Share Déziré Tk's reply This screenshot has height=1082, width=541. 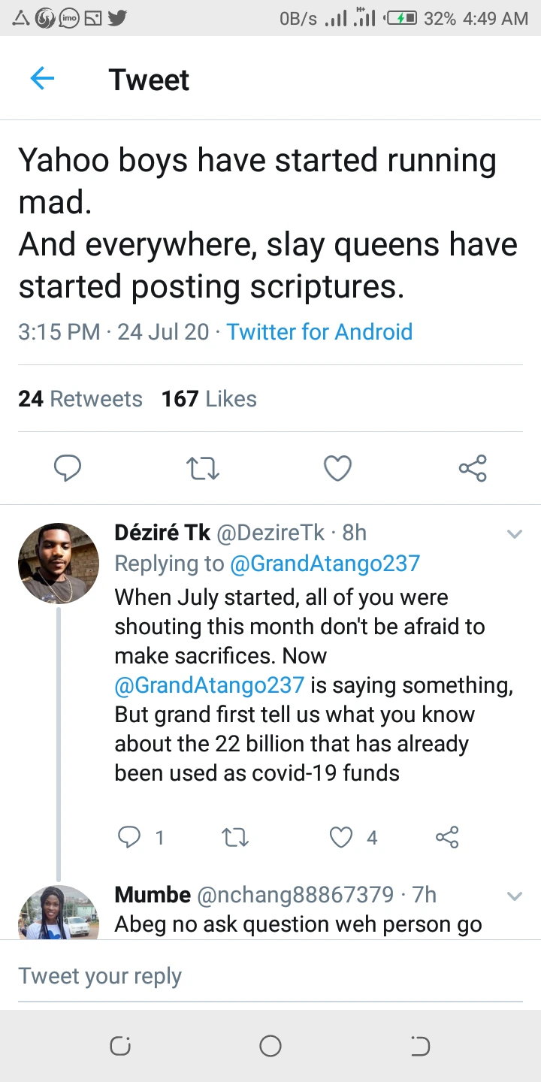447,837
